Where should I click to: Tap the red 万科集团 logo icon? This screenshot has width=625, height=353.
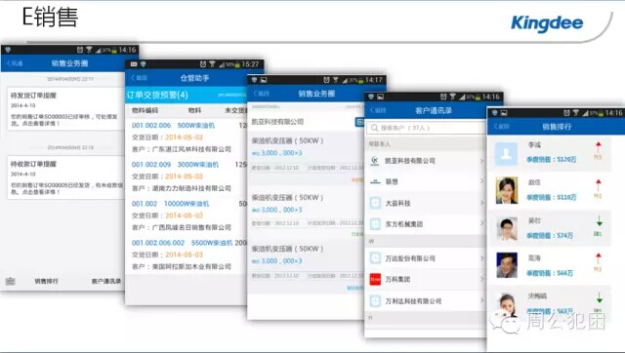(375, 279)
